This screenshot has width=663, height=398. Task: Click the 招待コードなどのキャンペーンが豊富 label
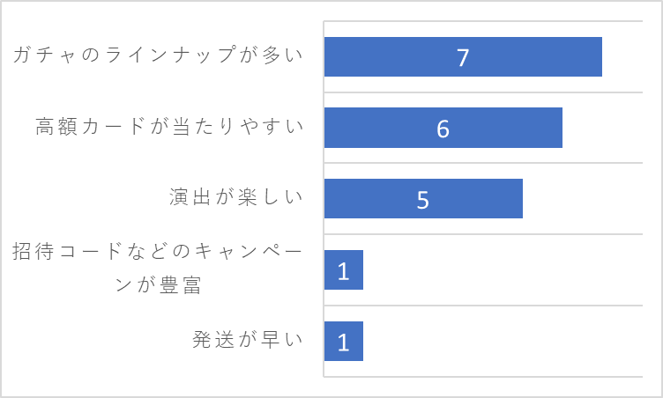point(158,269)
